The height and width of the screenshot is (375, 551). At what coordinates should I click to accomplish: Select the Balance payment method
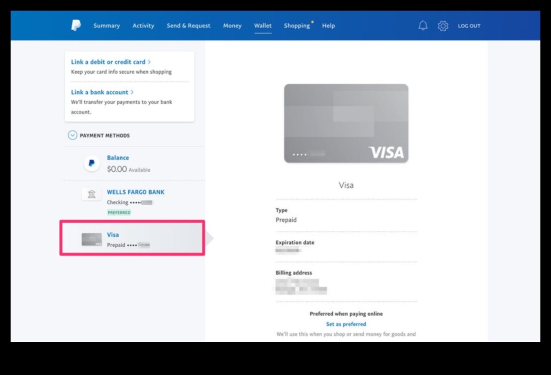(x=118, y=158)
